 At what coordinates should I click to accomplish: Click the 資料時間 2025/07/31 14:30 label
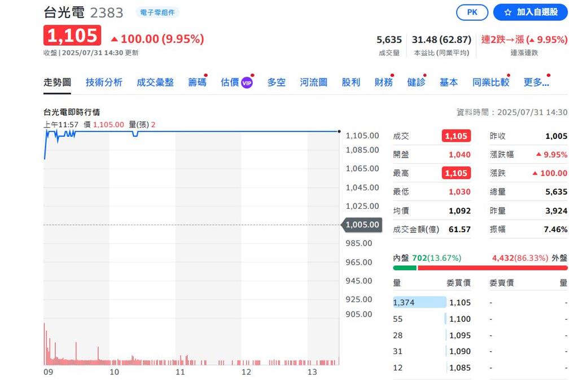512,112
